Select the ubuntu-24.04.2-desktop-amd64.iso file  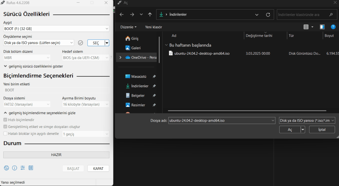[x=202, y=53]
